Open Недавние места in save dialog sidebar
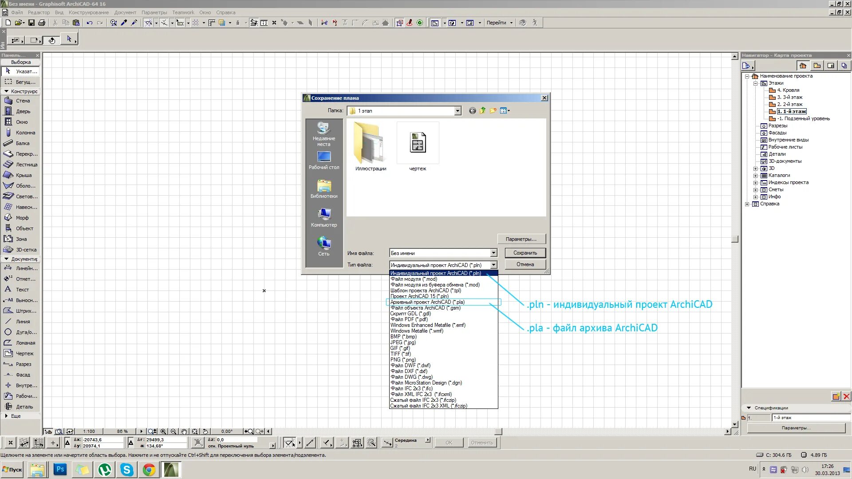This screenshot has width=852, height=479. tap(324, 134)
